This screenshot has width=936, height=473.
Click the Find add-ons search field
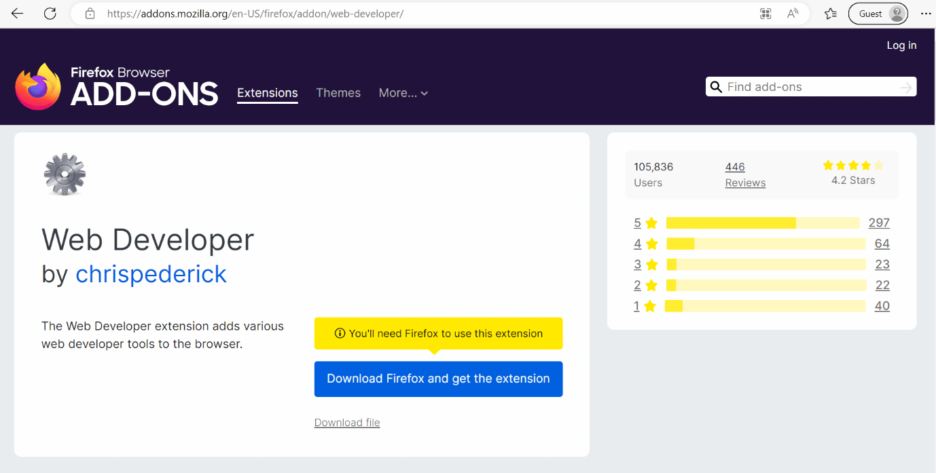tap(811, 87)
